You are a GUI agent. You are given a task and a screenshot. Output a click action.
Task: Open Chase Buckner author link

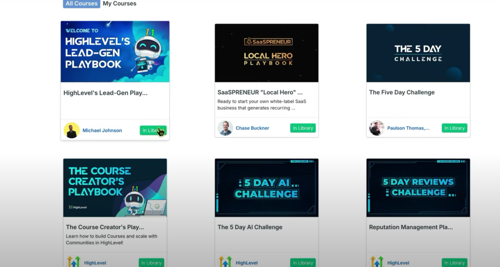(x=252, y=128)
